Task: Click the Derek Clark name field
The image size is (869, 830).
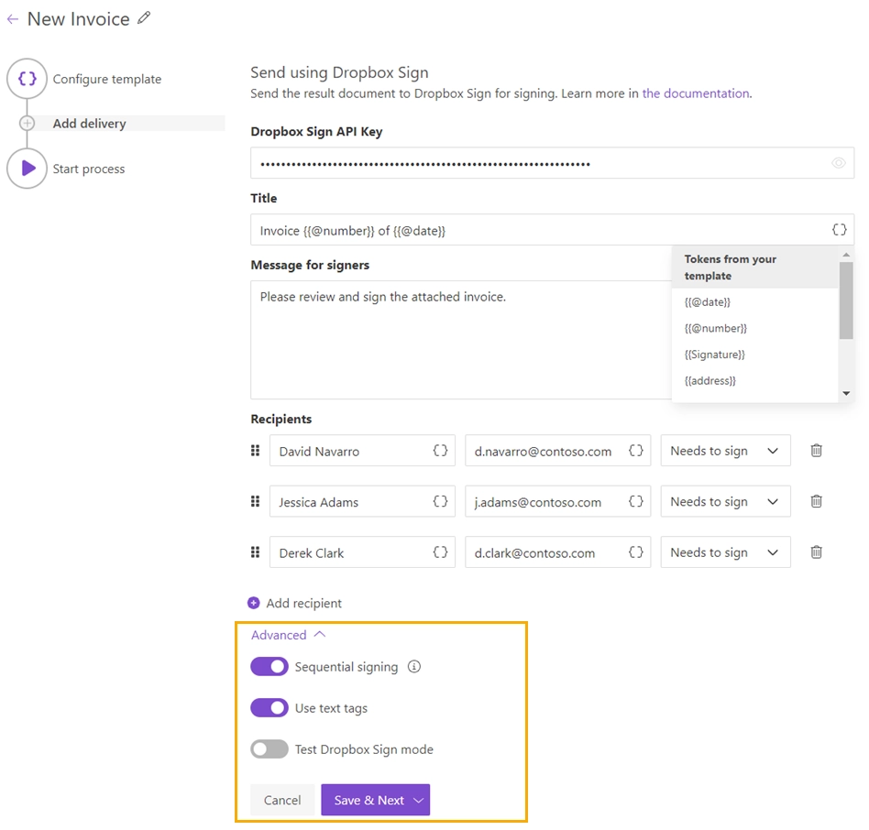Action: point(362,552)
